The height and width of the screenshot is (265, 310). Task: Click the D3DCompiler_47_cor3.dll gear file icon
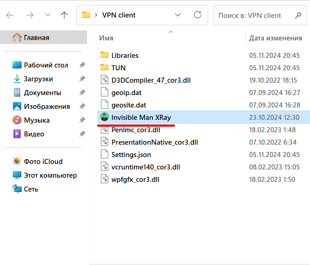point(105,79)
